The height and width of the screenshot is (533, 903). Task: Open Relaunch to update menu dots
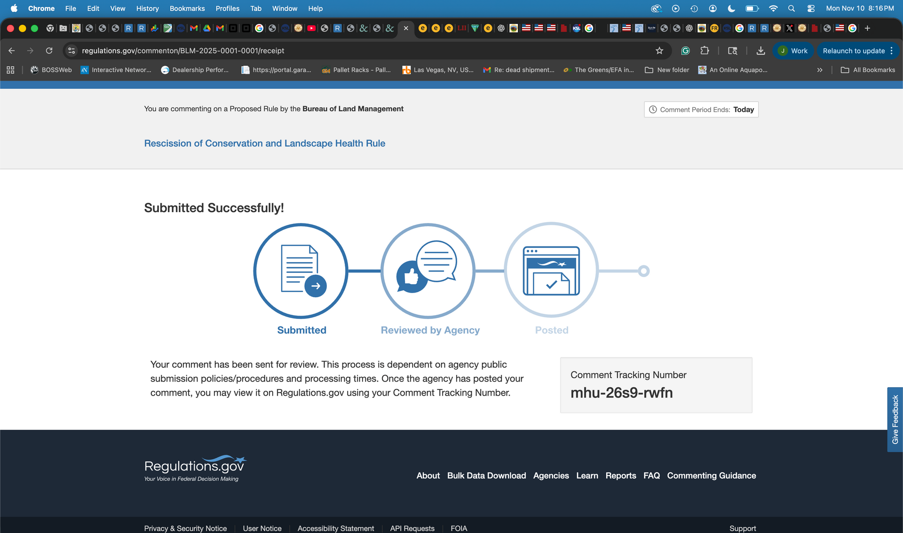(892, 51)
